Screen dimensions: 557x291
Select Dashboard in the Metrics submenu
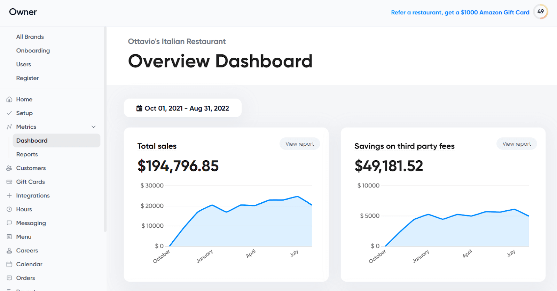(x=56, y=140)
